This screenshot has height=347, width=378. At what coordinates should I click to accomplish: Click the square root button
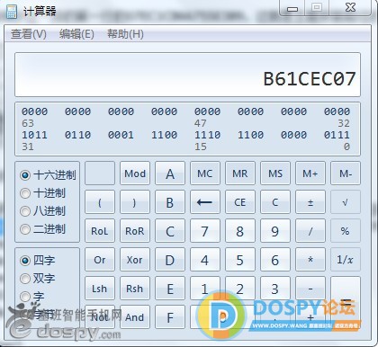click(x=346, y=202)
